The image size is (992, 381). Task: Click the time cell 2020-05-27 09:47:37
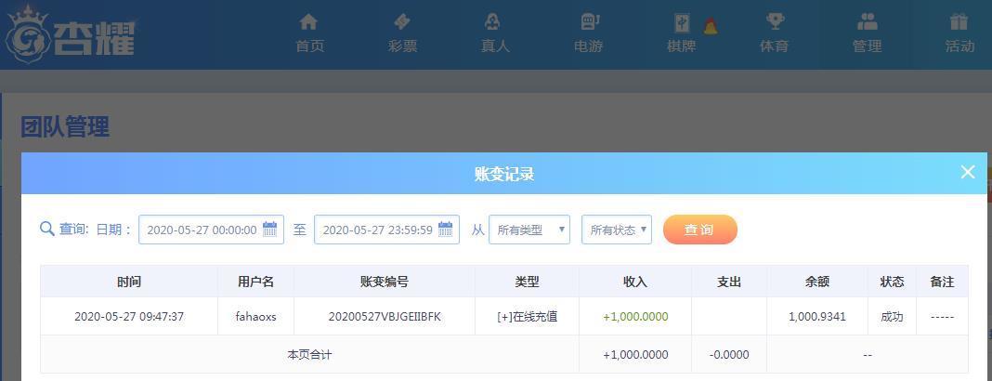[x=129, y=317]
